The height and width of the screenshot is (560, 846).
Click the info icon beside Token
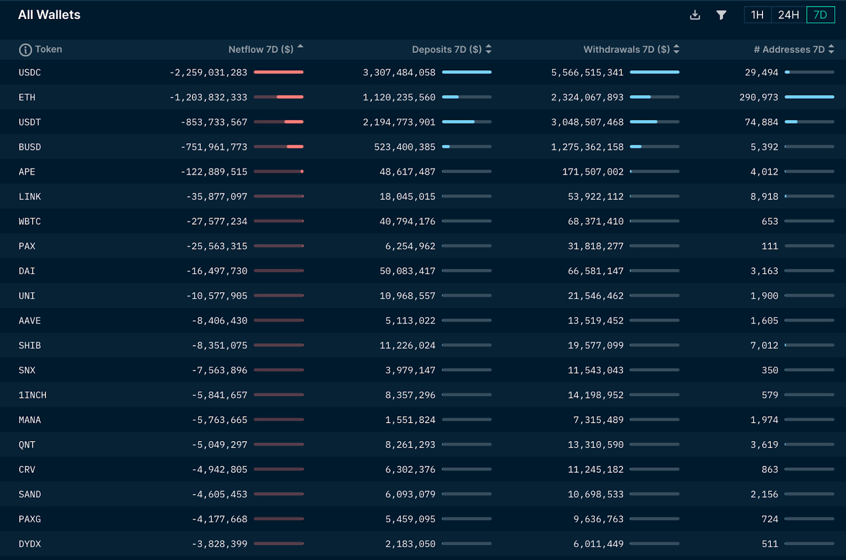[25, 50]
